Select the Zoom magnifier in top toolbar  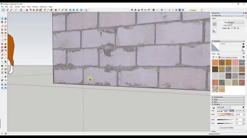pos(63,10)
